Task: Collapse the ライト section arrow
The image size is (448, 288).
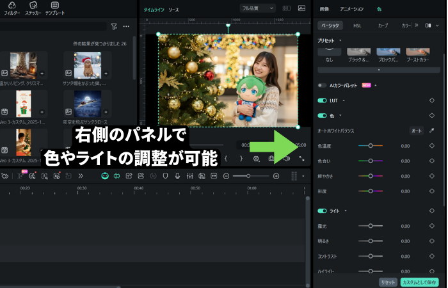Action: click(x=346, y=211)
